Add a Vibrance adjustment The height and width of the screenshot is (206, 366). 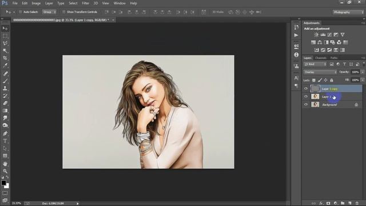[x=343, y=34]
